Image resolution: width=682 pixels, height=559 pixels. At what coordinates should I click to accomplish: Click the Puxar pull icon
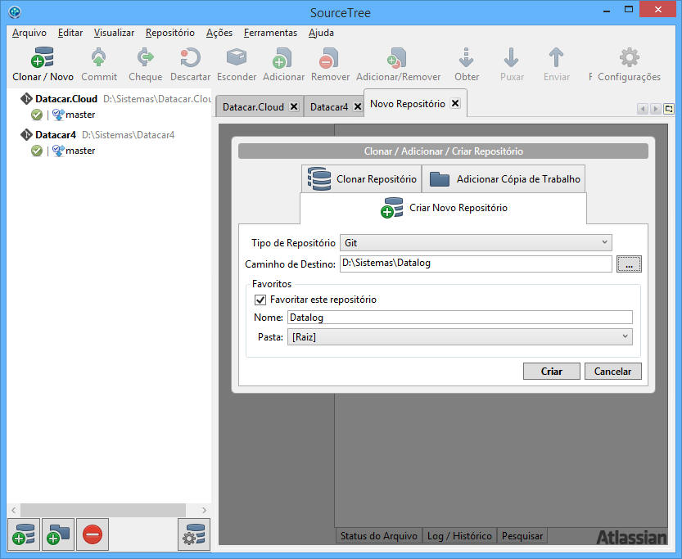pyautogui.click(x=511, y=57)
